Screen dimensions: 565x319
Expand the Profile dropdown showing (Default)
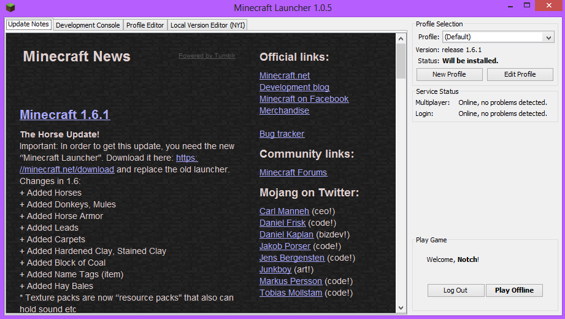point(498,37)
